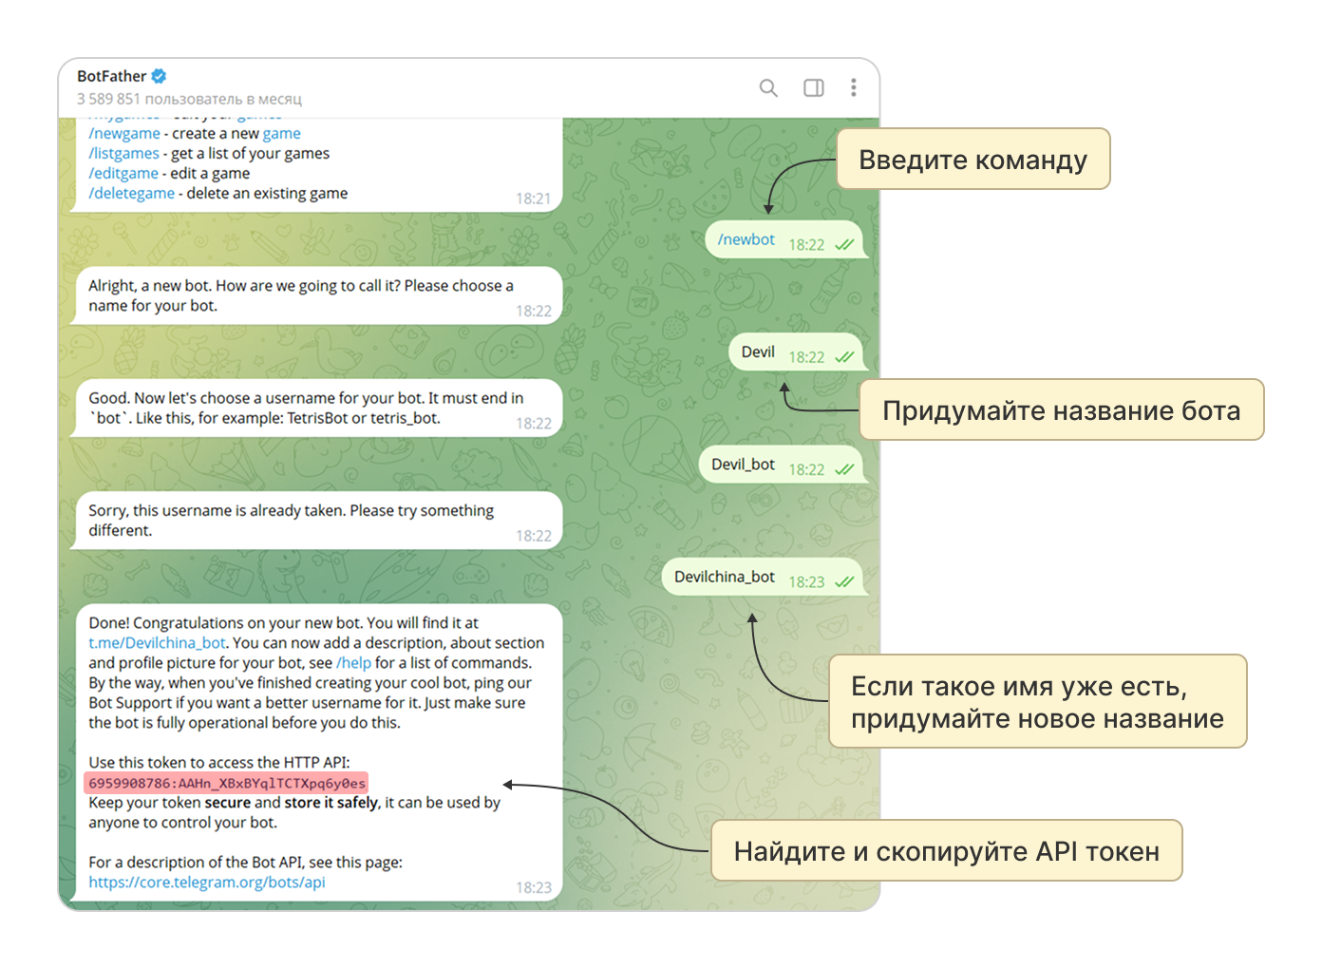Click the highlighted API token
The width and height of the screenshot is (1322, 969).
[227, 784]
